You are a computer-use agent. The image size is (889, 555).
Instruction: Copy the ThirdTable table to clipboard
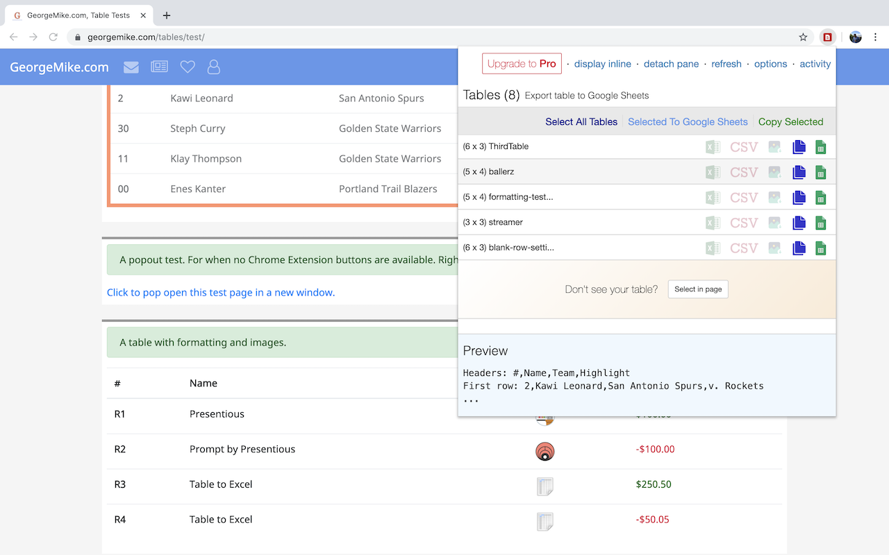tap(799, 147)
